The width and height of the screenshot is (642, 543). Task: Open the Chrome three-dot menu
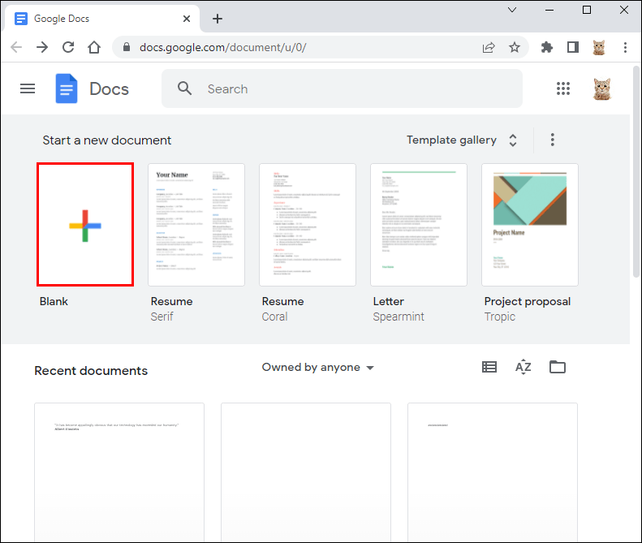[625, 48]
